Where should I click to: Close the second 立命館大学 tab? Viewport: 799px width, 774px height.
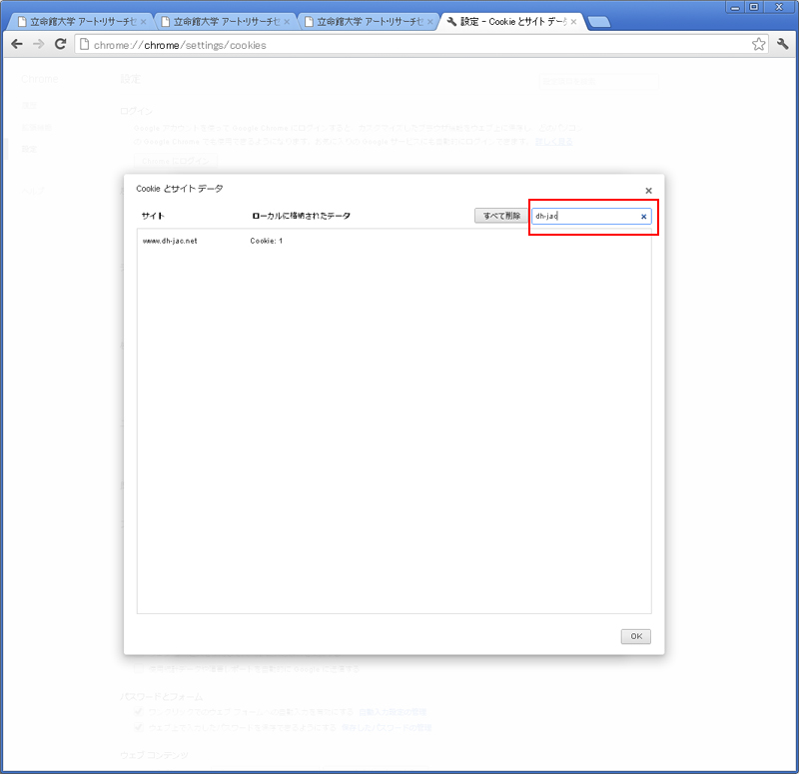click(x=287, y=22)
